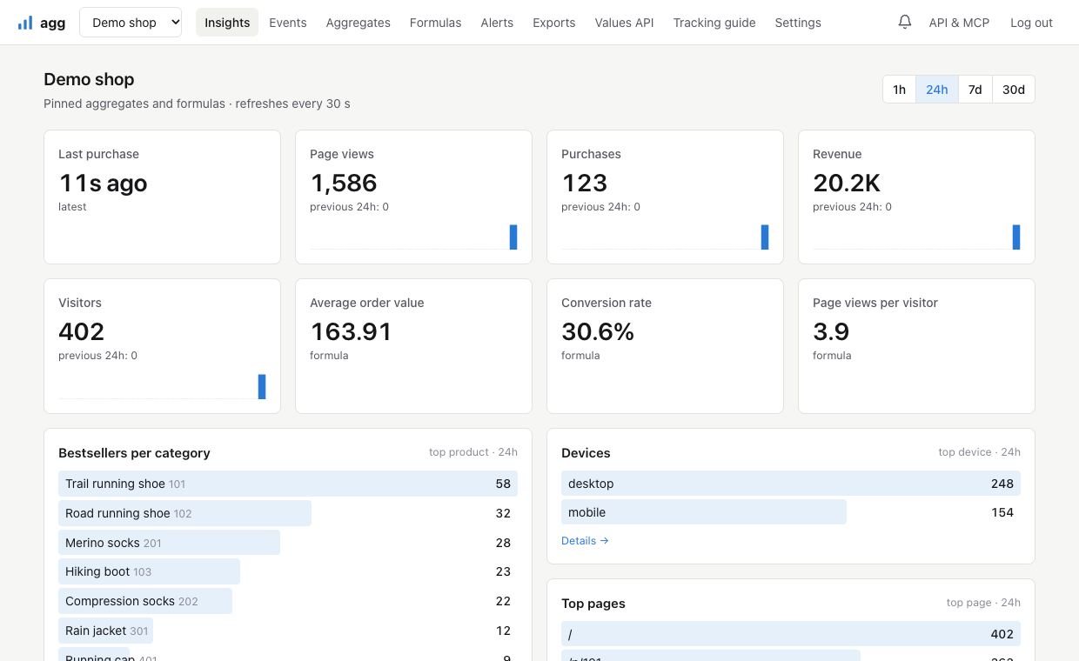Image resolution: width=1079 pixels, height=661 pixels.
Task: Select the Merino socks row
Action: click(288, 543)
